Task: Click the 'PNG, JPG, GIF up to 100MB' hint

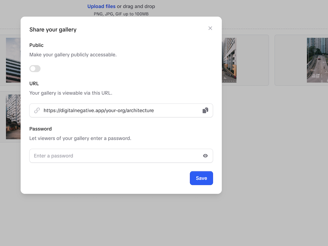Action: click(x=121, y=14)
